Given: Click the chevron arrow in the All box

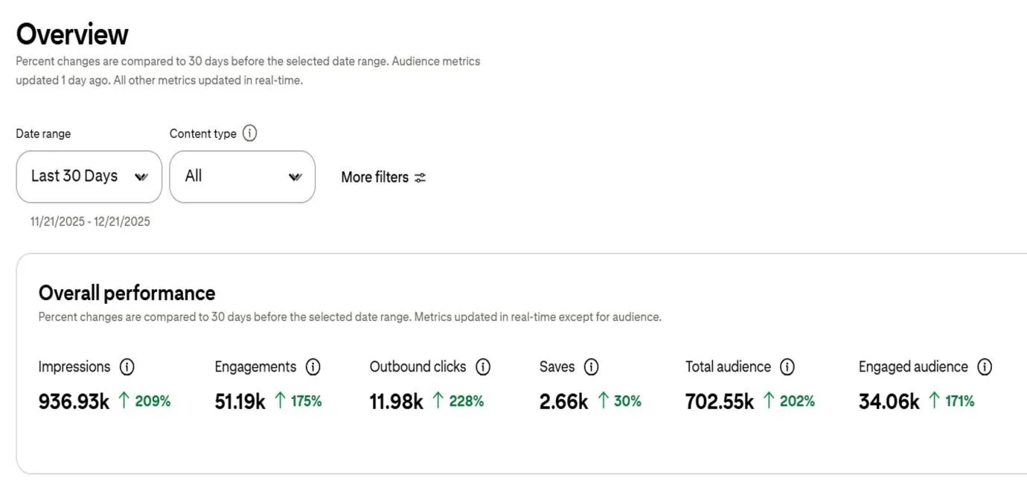Looking at the screenshot, I should (295, 177).
